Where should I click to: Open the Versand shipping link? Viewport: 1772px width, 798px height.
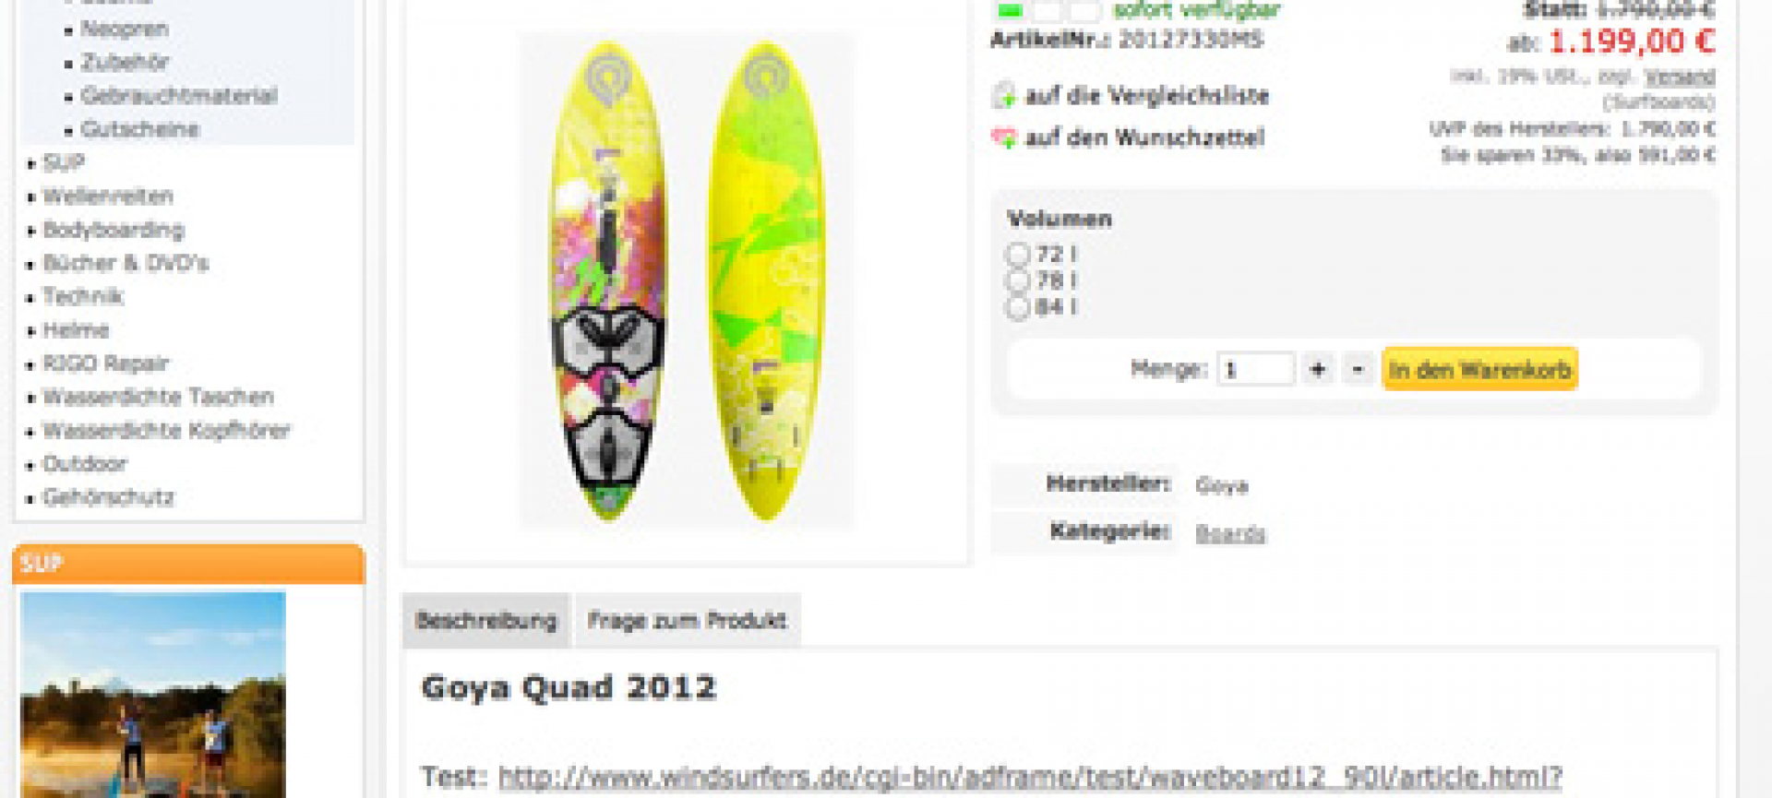1680,76
